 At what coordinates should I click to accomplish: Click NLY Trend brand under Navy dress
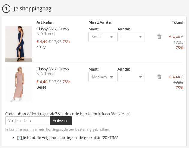[x=45, y=34]
